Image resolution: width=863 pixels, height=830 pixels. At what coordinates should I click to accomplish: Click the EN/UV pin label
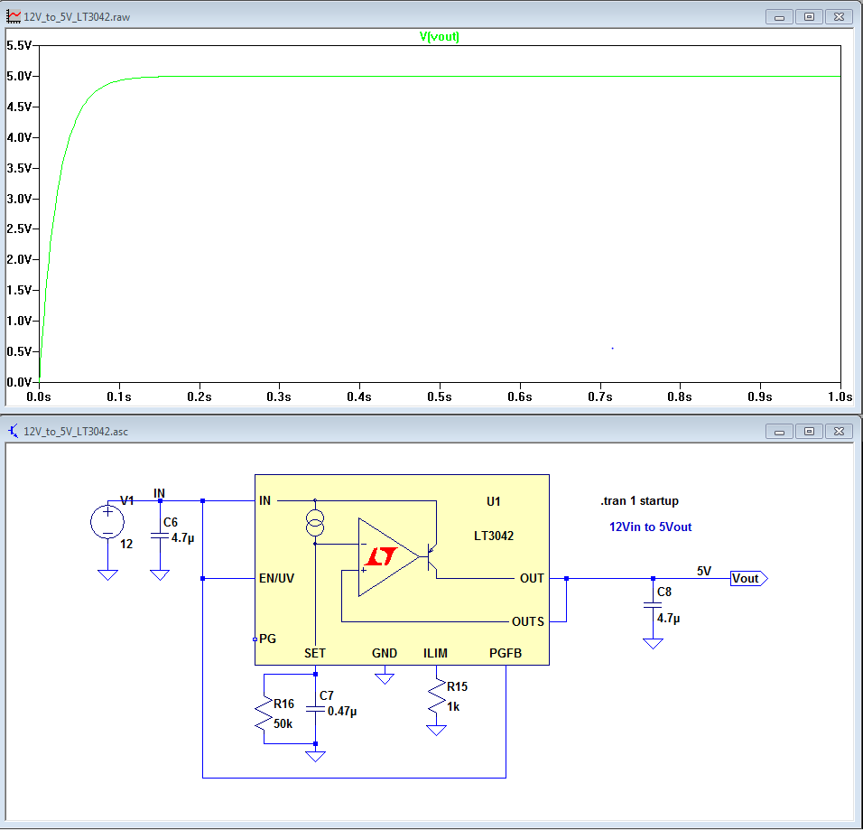[276, 578]
